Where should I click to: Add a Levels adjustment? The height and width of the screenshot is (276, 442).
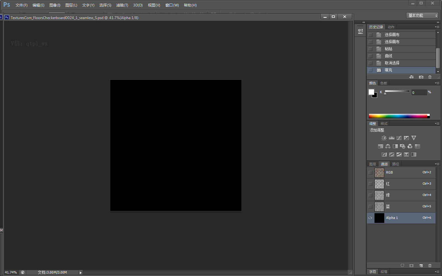point(392,138)
